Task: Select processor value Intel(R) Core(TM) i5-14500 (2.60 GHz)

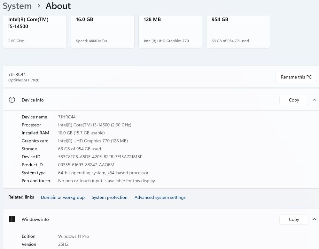Action: pyautogui.click(x=95, y=125)
